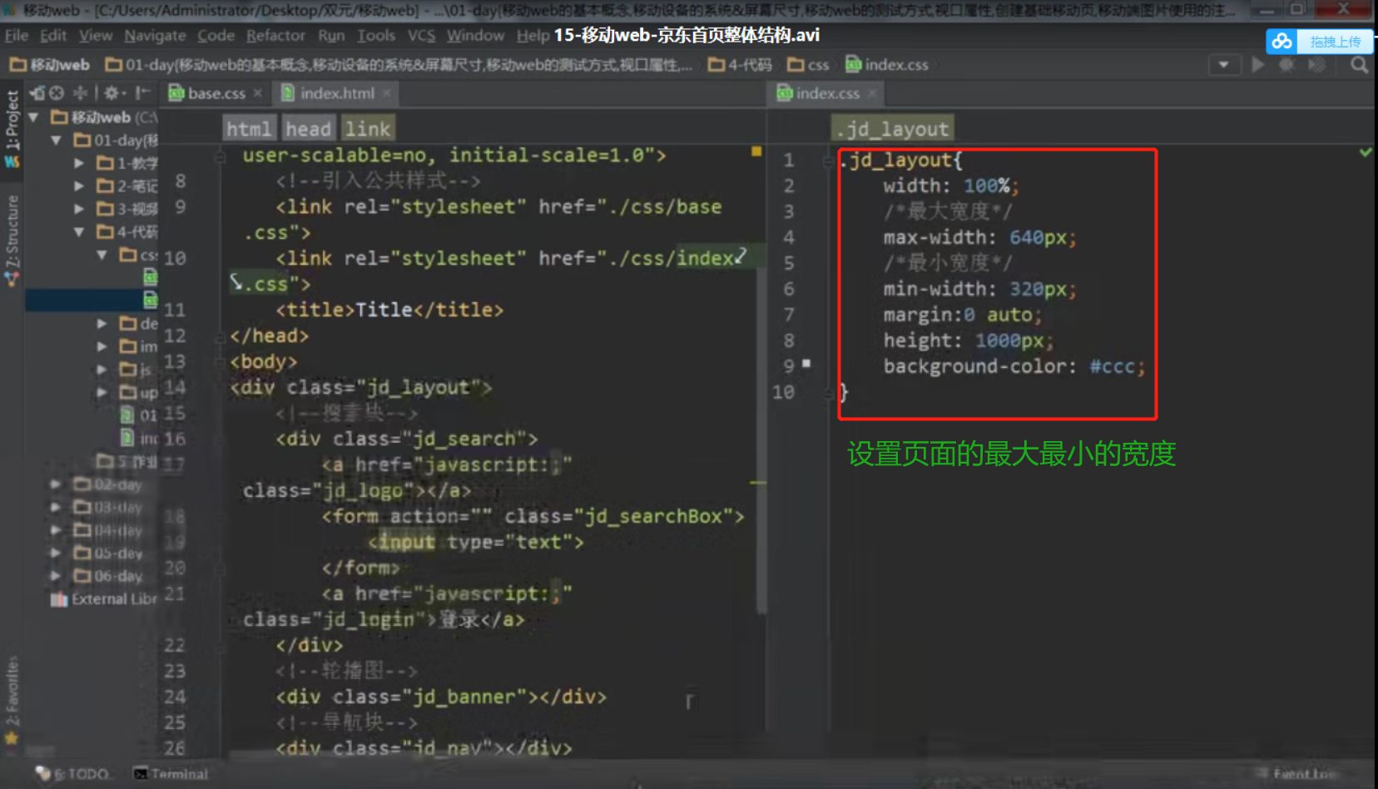Collapse the 移动web root project node
This screenshot has width=1378, height=789.
point(34,117)
